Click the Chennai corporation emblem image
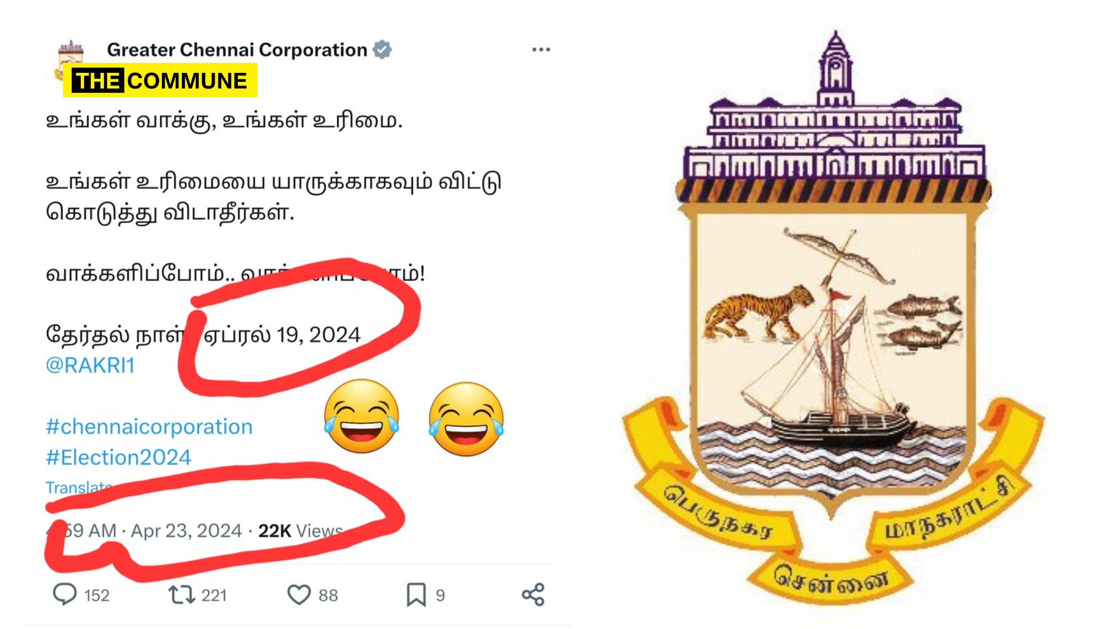The width and height of the screenshot is (1119, 629). [x=832, y=317]
